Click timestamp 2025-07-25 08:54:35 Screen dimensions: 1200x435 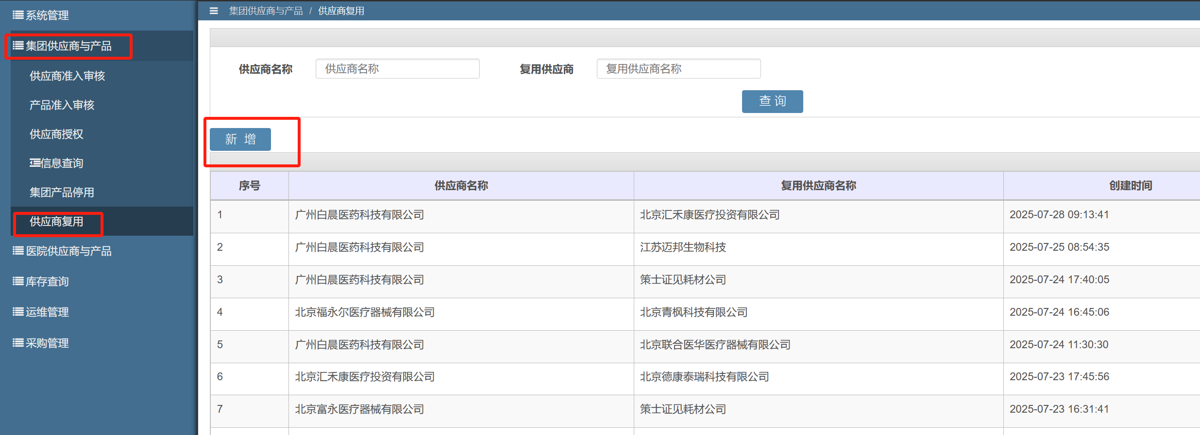coord(1060,247)
